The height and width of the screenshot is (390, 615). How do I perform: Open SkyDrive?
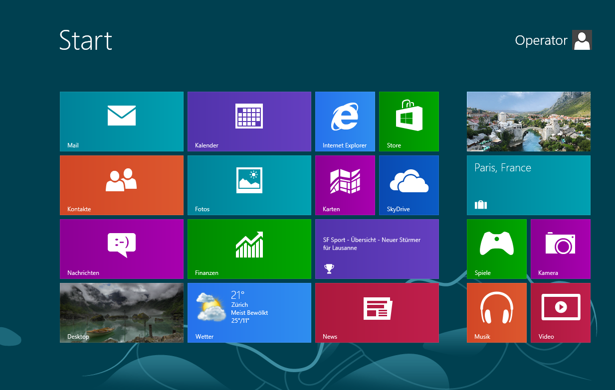[x=409, y=185]
